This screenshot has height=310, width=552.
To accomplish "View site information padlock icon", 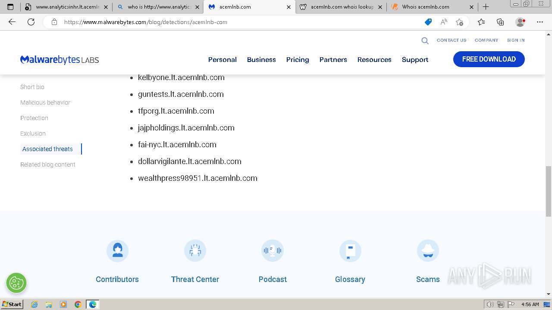I will 54,22.
